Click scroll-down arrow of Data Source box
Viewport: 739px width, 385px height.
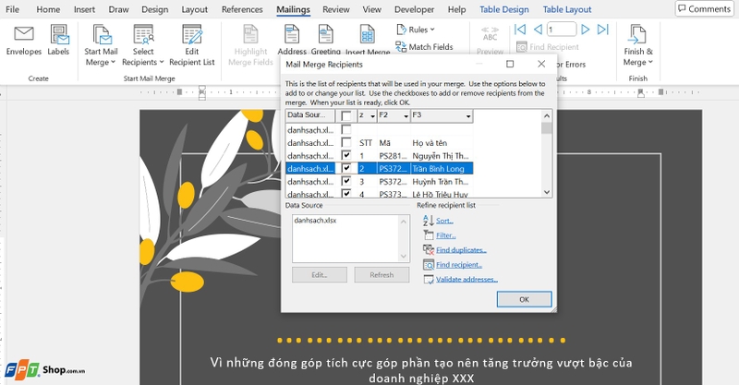(x=404, y=256)
